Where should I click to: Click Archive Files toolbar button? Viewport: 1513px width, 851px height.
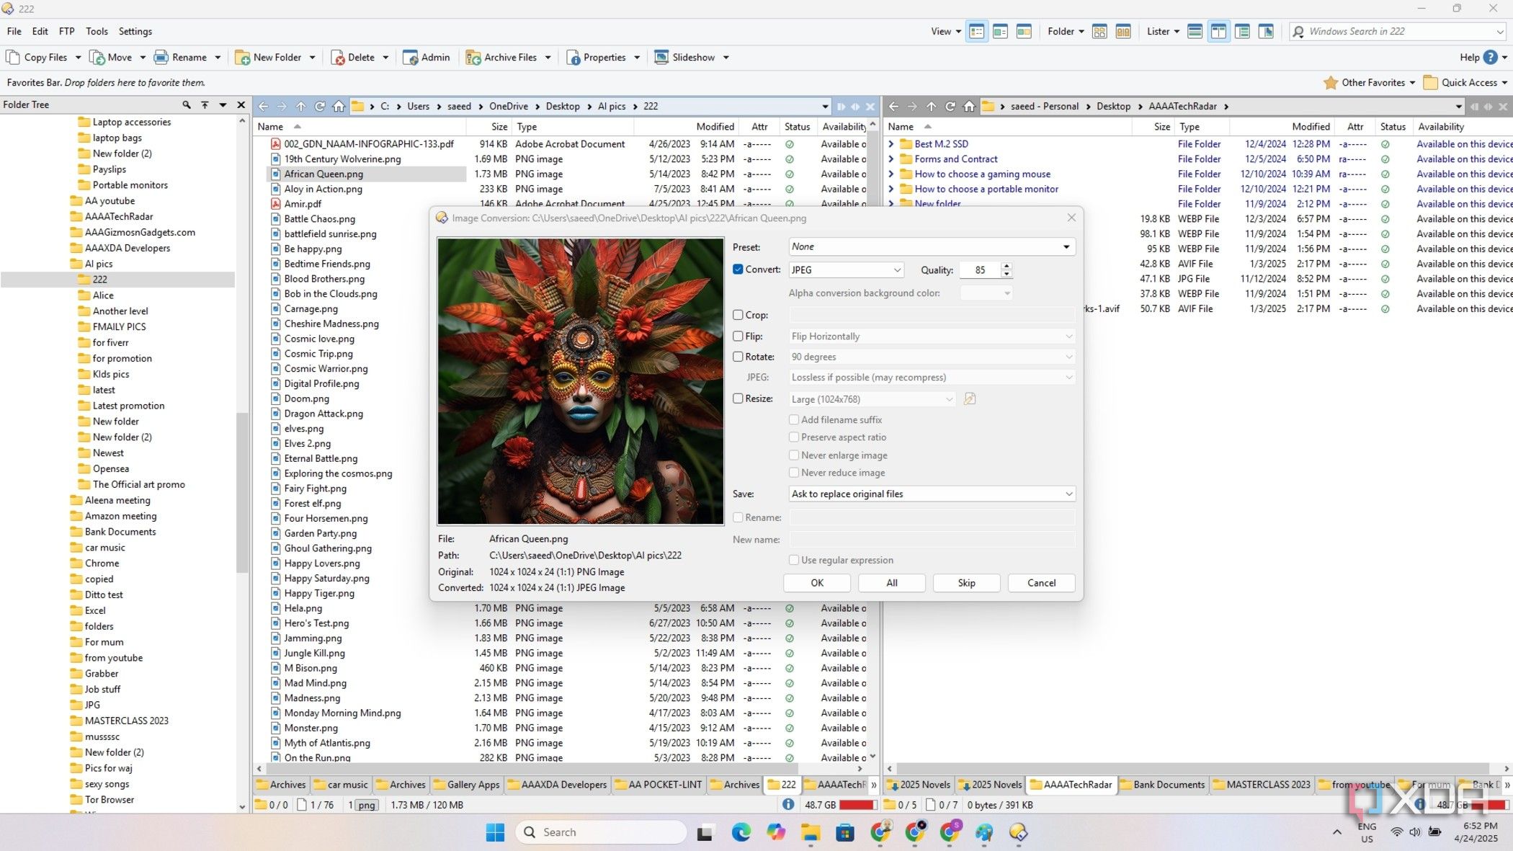[501, 58]
